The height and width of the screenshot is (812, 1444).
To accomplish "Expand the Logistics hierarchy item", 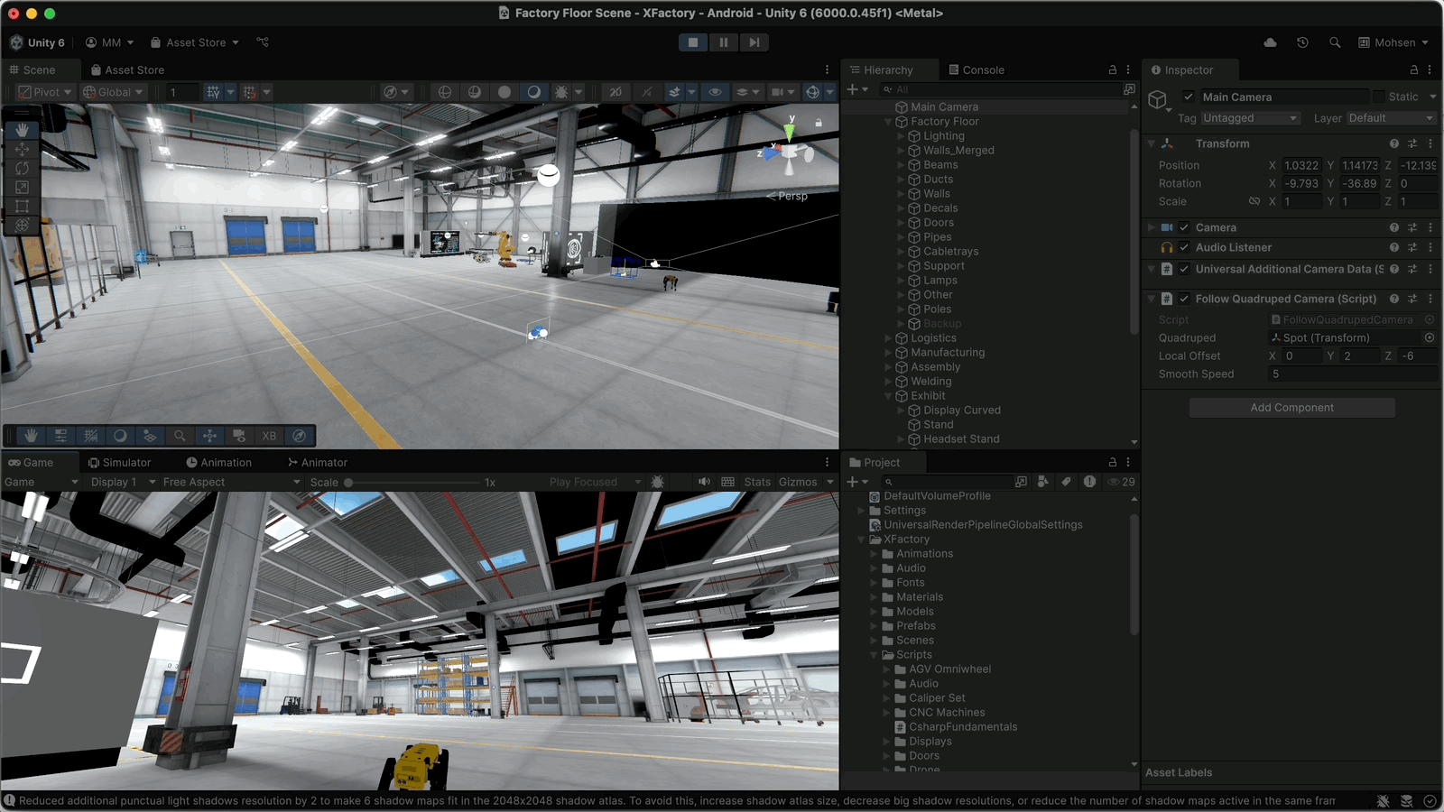I will click(x=888, y=338).
